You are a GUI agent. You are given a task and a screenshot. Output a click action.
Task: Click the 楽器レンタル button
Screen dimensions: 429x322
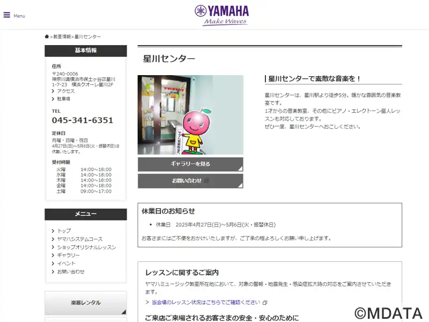[x=86, y=303]
